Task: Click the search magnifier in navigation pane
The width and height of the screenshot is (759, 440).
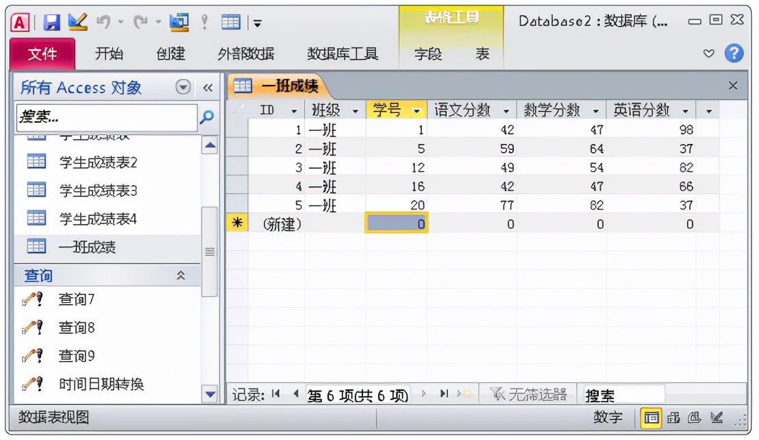Action: pos(207,117)
